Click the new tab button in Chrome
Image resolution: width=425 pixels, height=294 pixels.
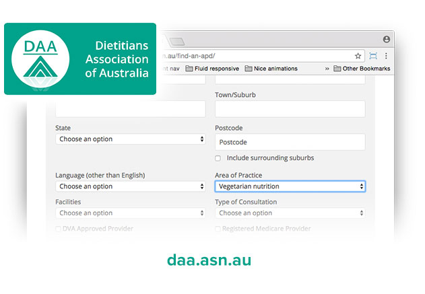coord(177,42)
